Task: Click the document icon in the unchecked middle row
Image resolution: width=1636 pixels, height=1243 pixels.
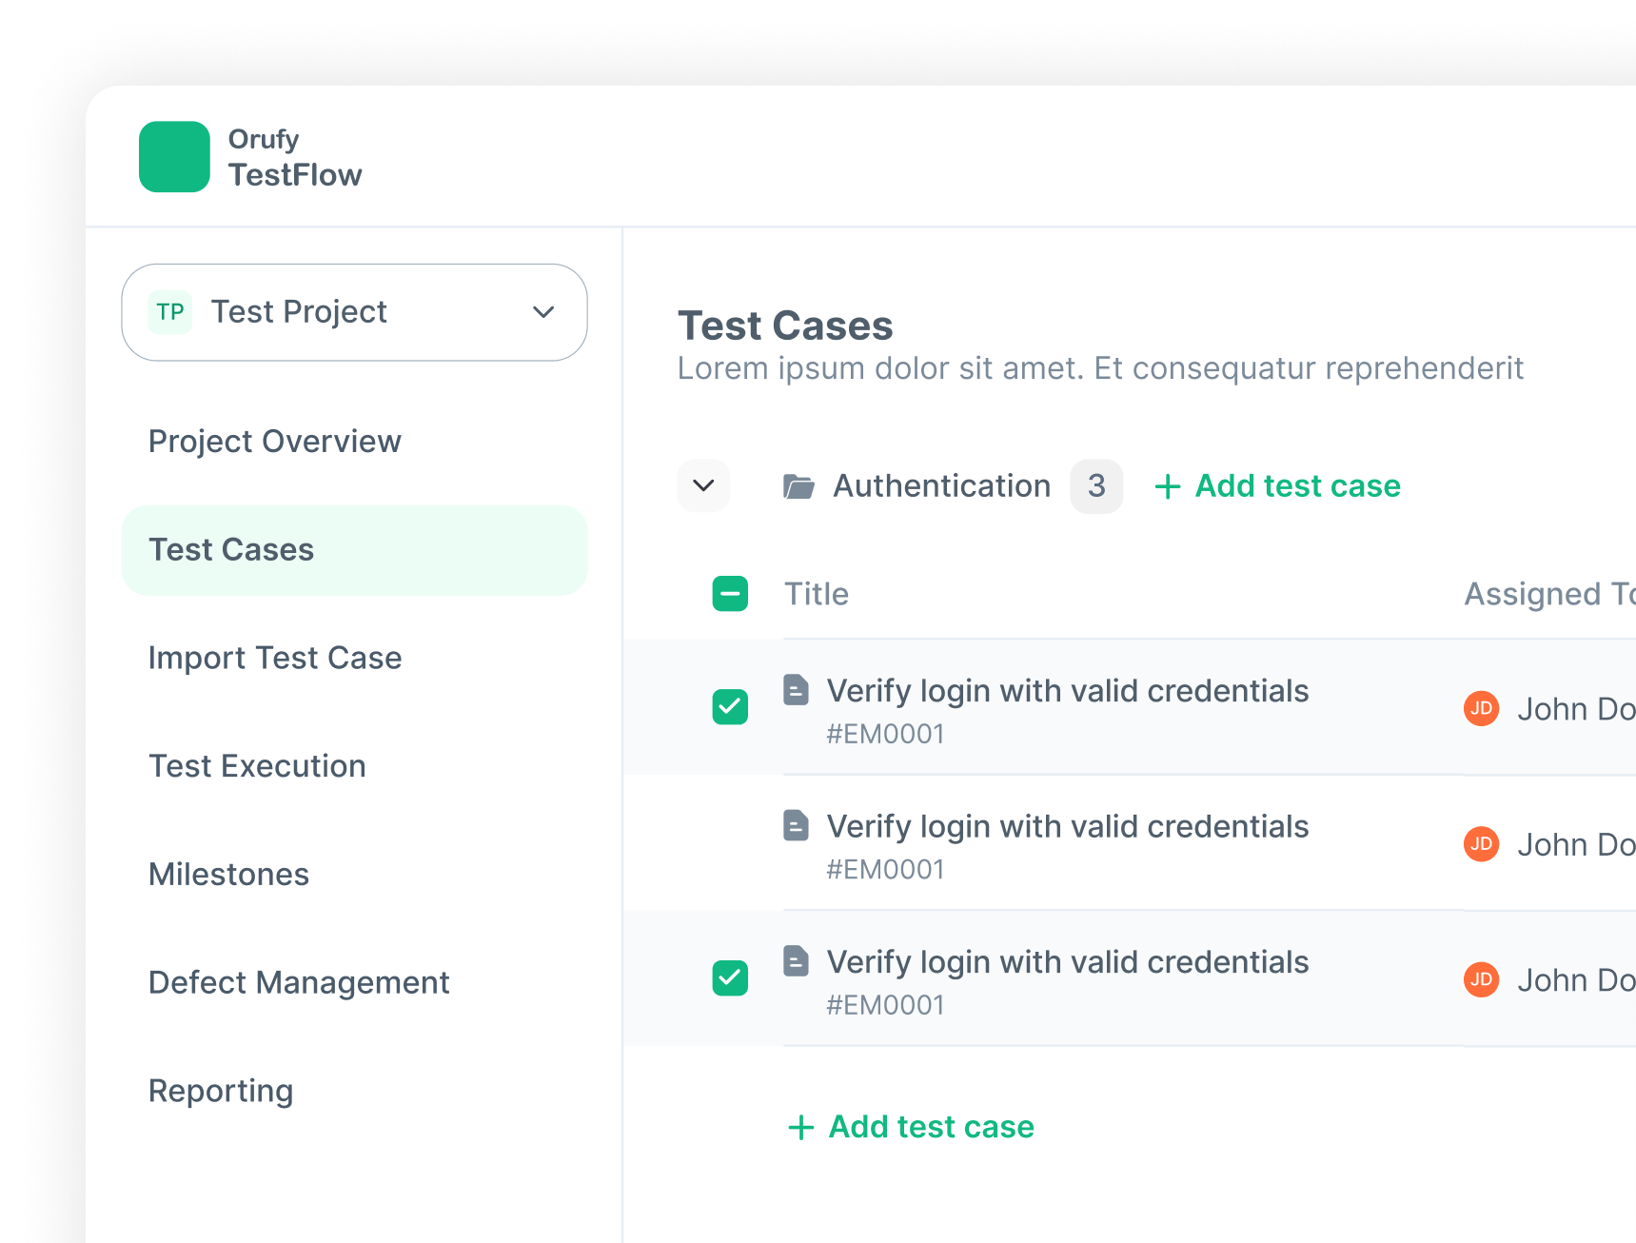Action: pyautogui.click(x=796, y=825)
